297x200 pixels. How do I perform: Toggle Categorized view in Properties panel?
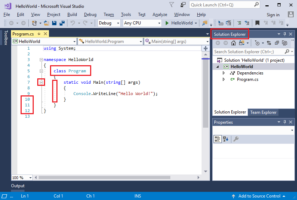point(218,139)
